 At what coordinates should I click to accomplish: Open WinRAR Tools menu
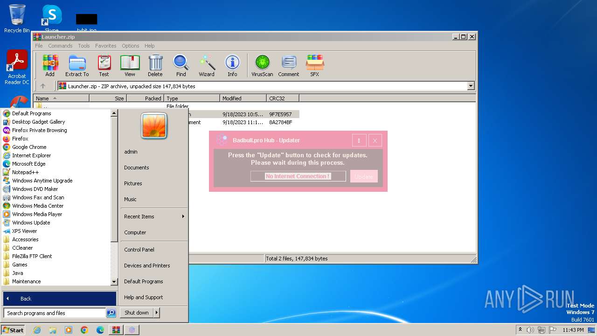[84, 46]
